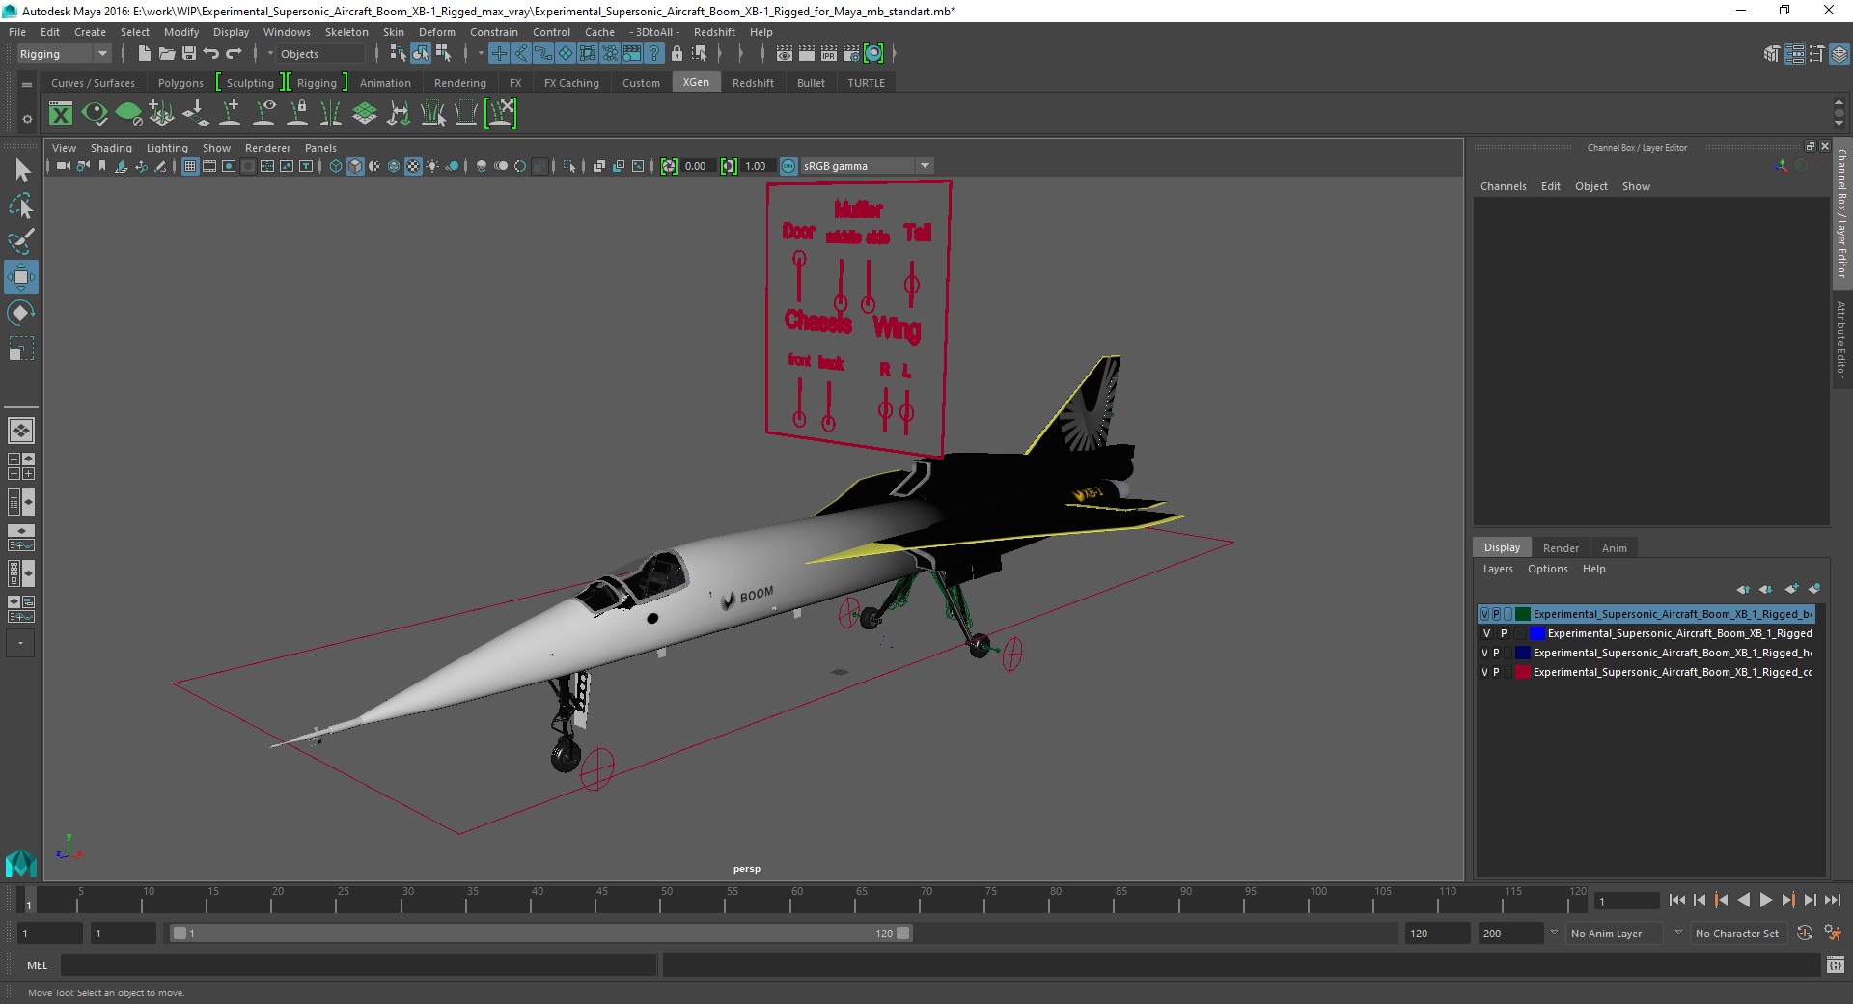Open the Rigging menu set dropdown
This screenshot has width=1853, height=1004.
pos(64,54)
